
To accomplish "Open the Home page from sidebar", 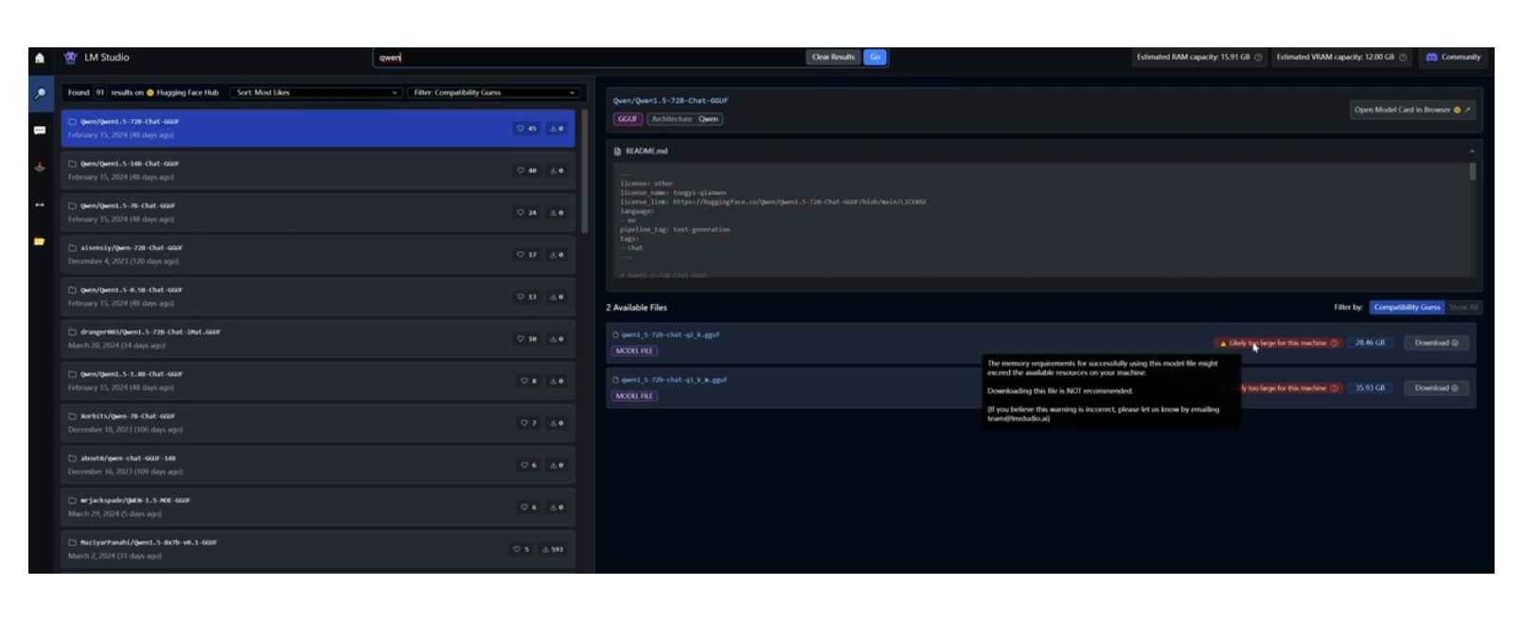I will click(x=40, y=58).
